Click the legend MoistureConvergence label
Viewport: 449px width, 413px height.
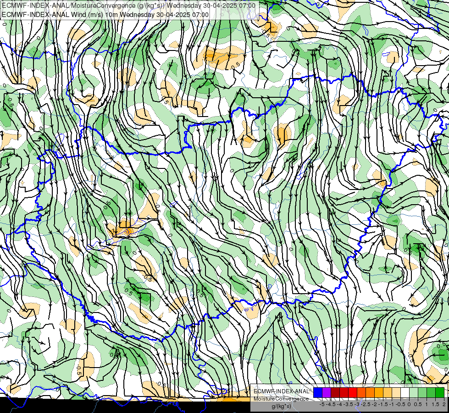point(281,399)
